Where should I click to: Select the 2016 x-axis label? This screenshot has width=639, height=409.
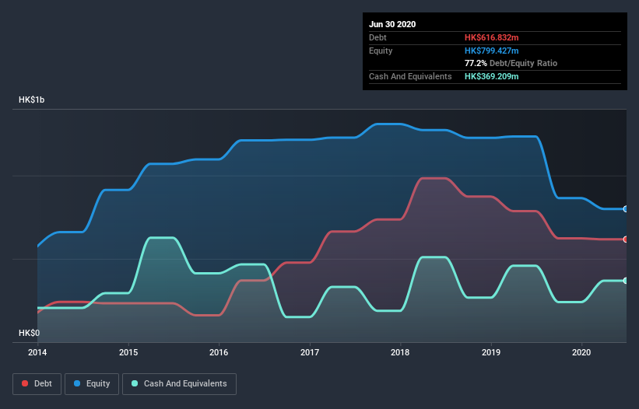219,352
